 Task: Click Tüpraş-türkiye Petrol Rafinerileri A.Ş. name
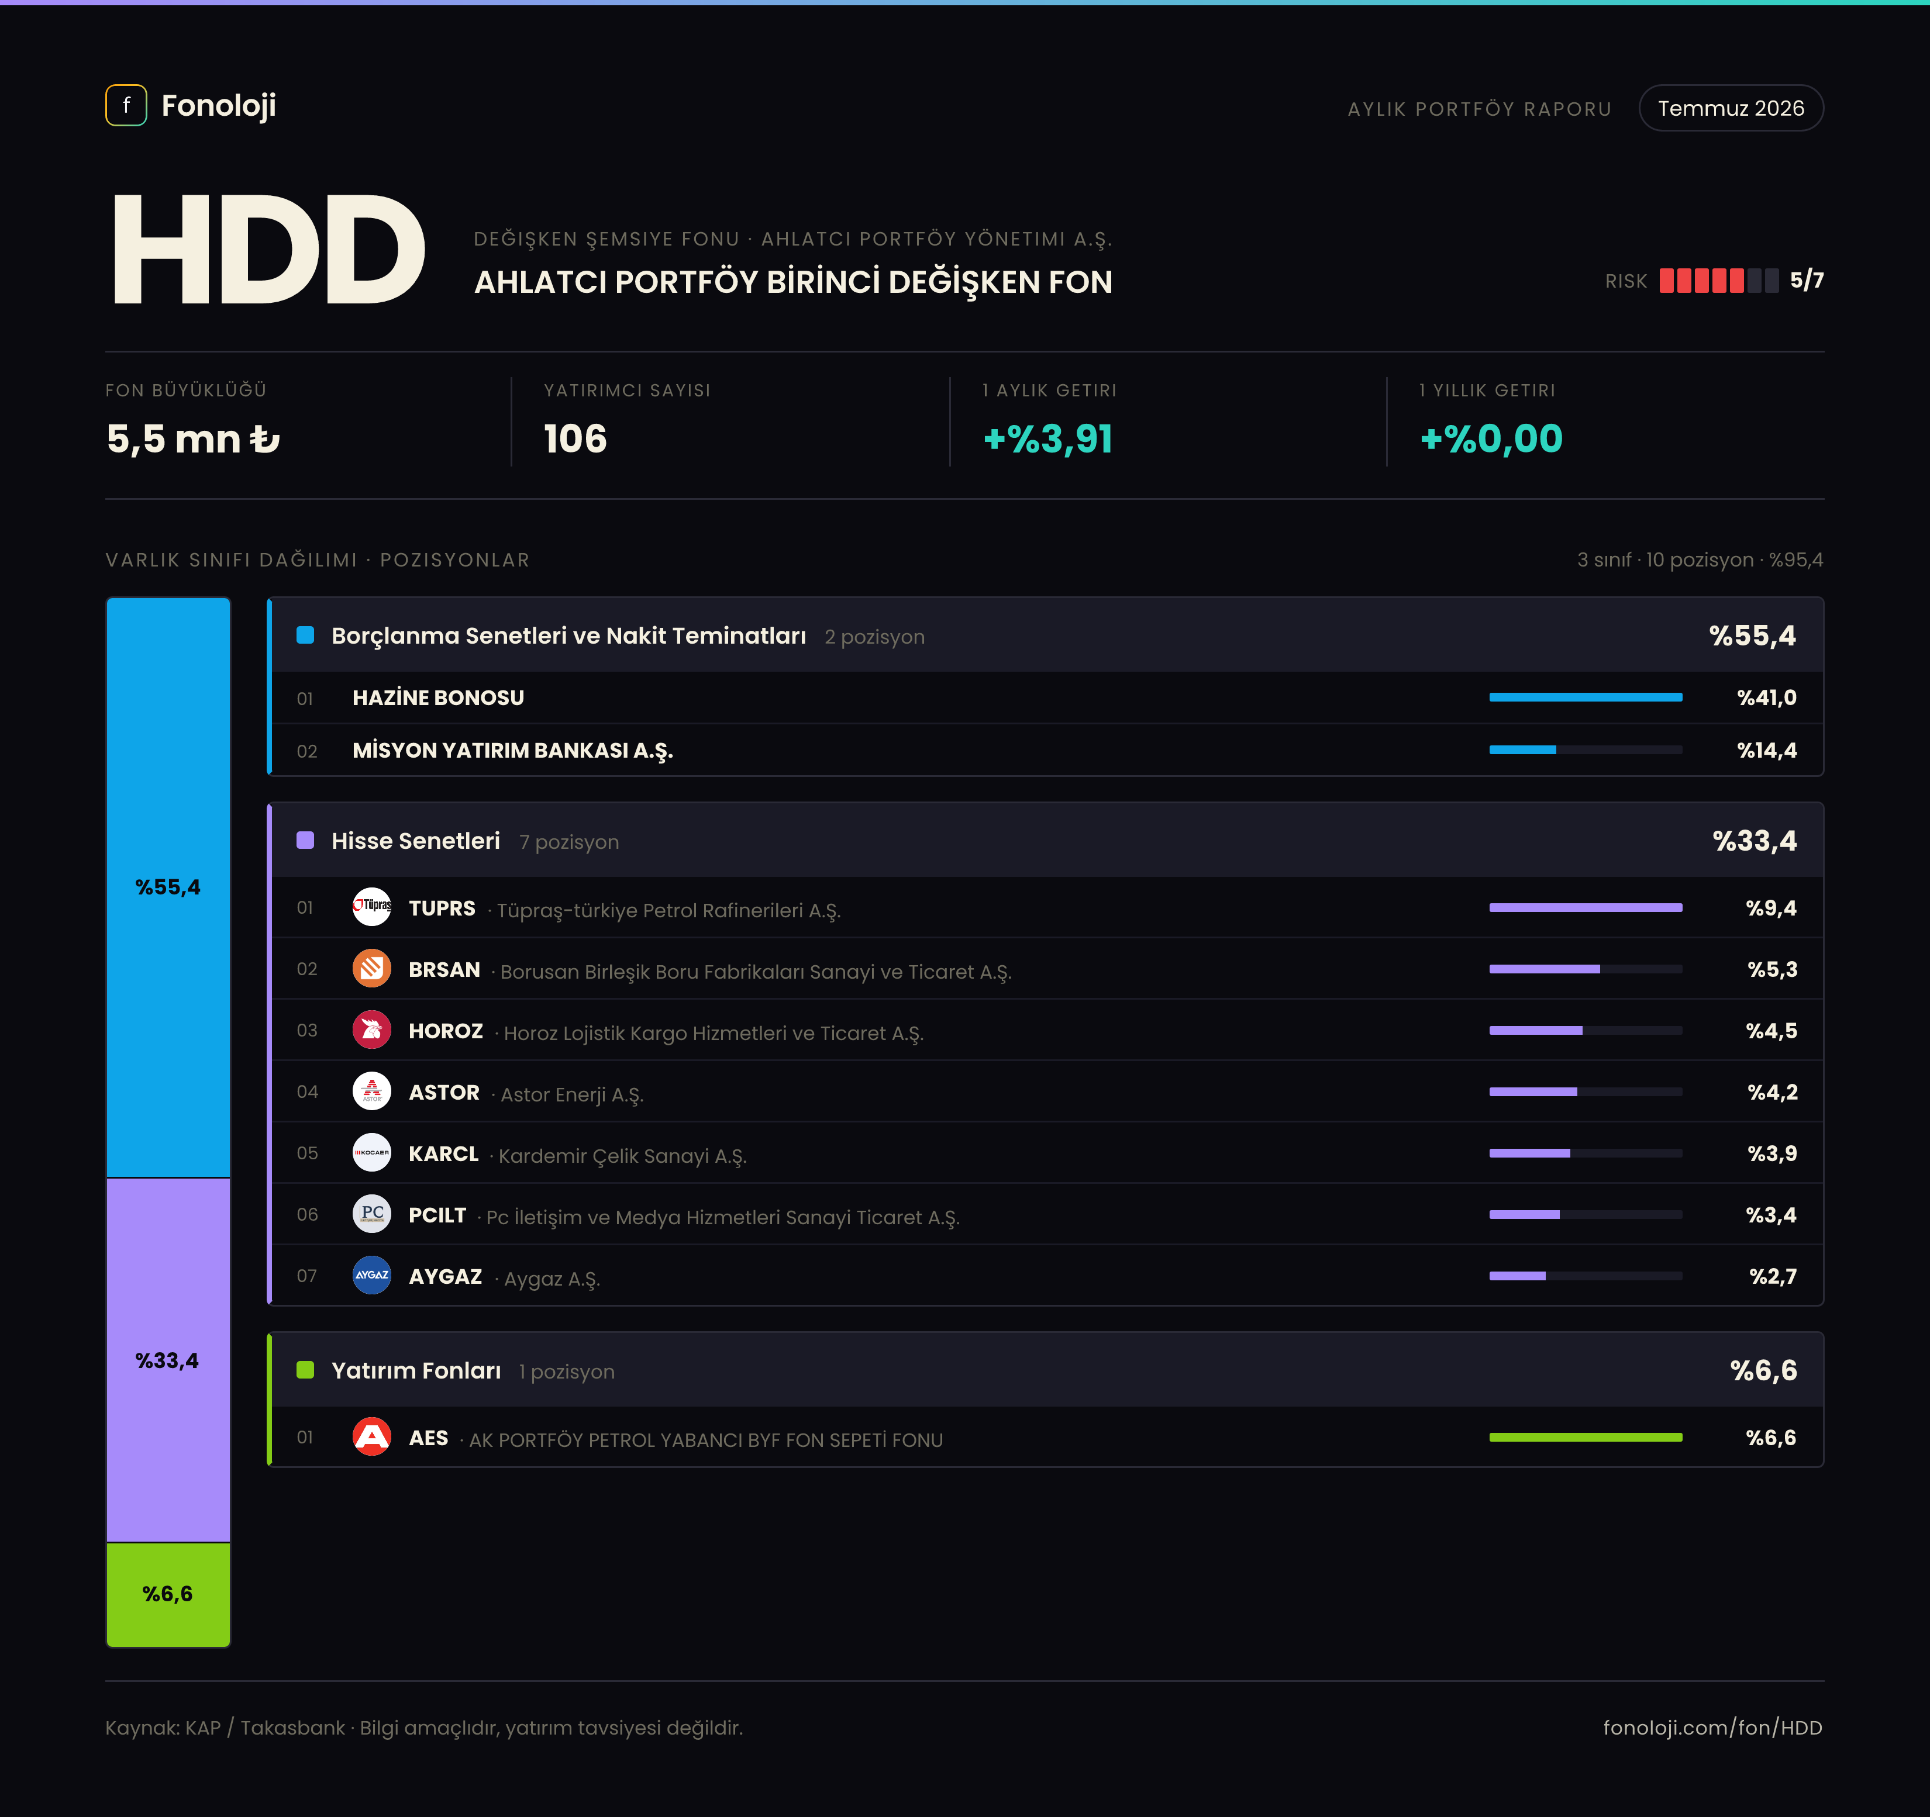[669, 910]
